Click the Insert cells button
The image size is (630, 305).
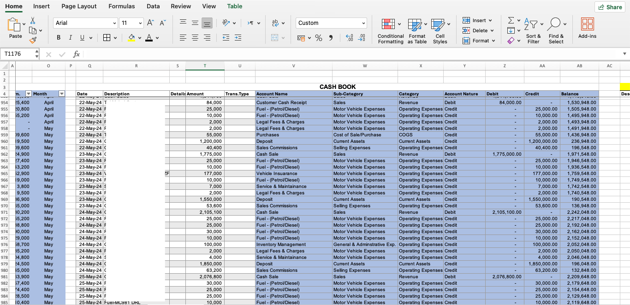pyautogui.click(x=475, y=20)
